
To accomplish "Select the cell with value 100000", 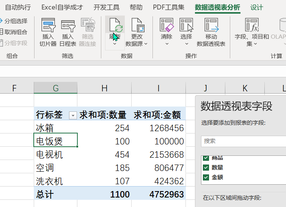I will pyautogui.click(x=159, y=140).
